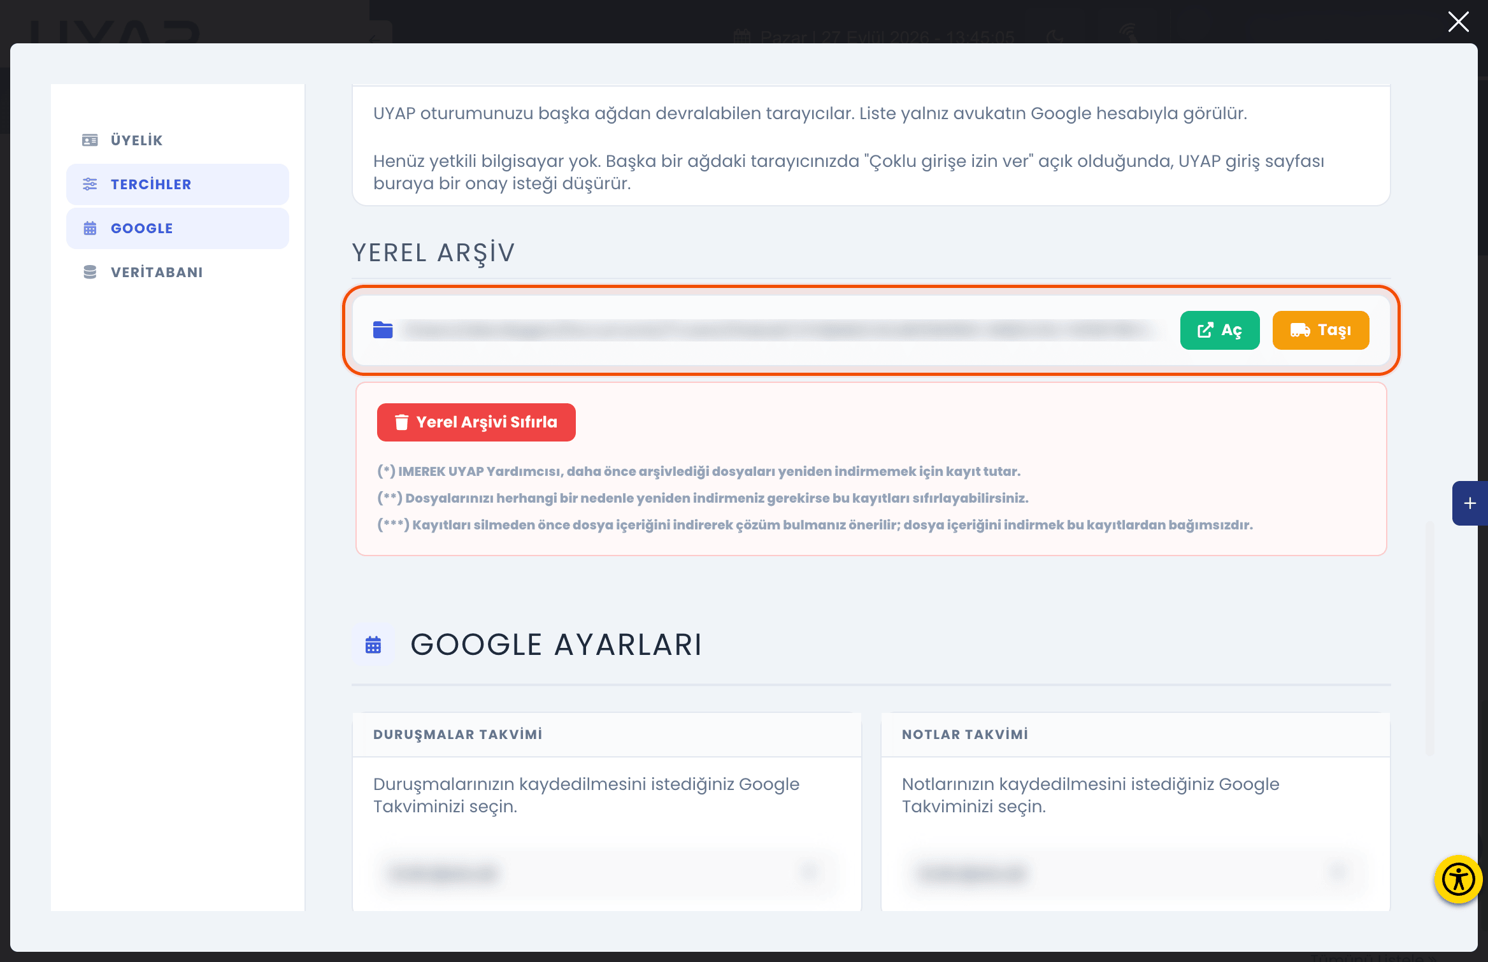Viewport: 1488px width, 962px height.
Task: Open the Duruşmalar Takvimi calendar dropdown
Action: [x=606, y=873]
